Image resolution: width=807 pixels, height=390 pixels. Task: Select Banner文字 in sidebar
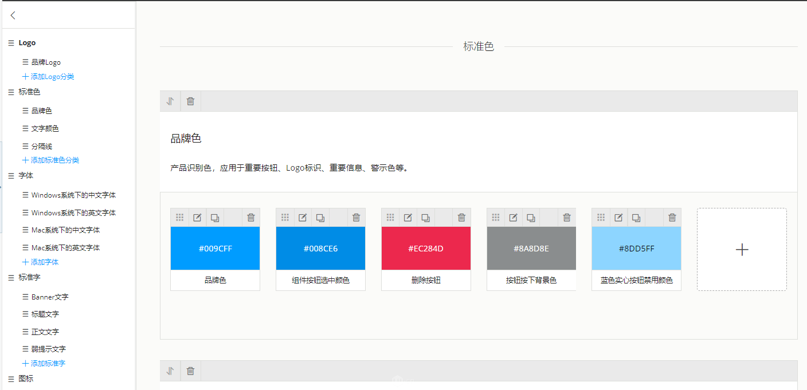50,297
